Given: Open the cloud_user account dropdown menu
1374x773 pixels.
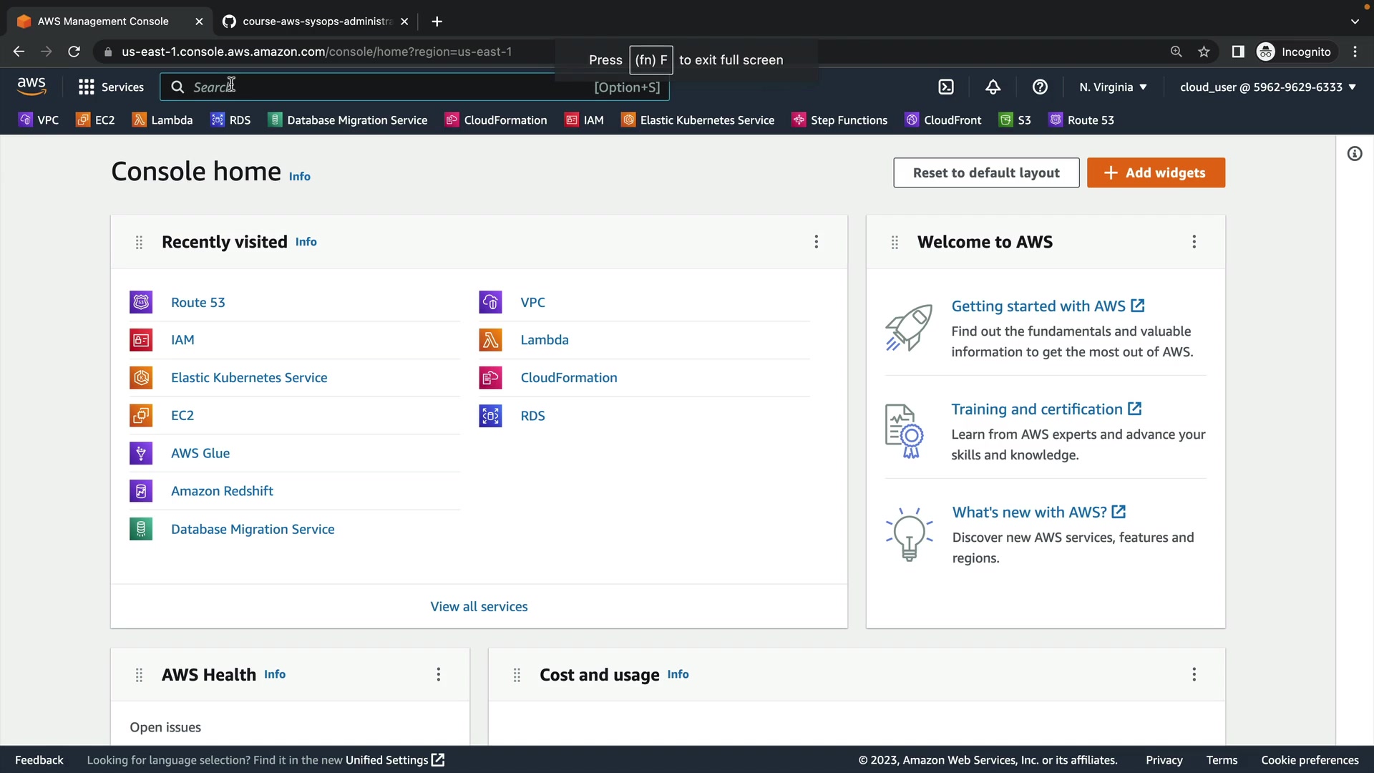Looking at the screenshot, I should point(1267,87).
